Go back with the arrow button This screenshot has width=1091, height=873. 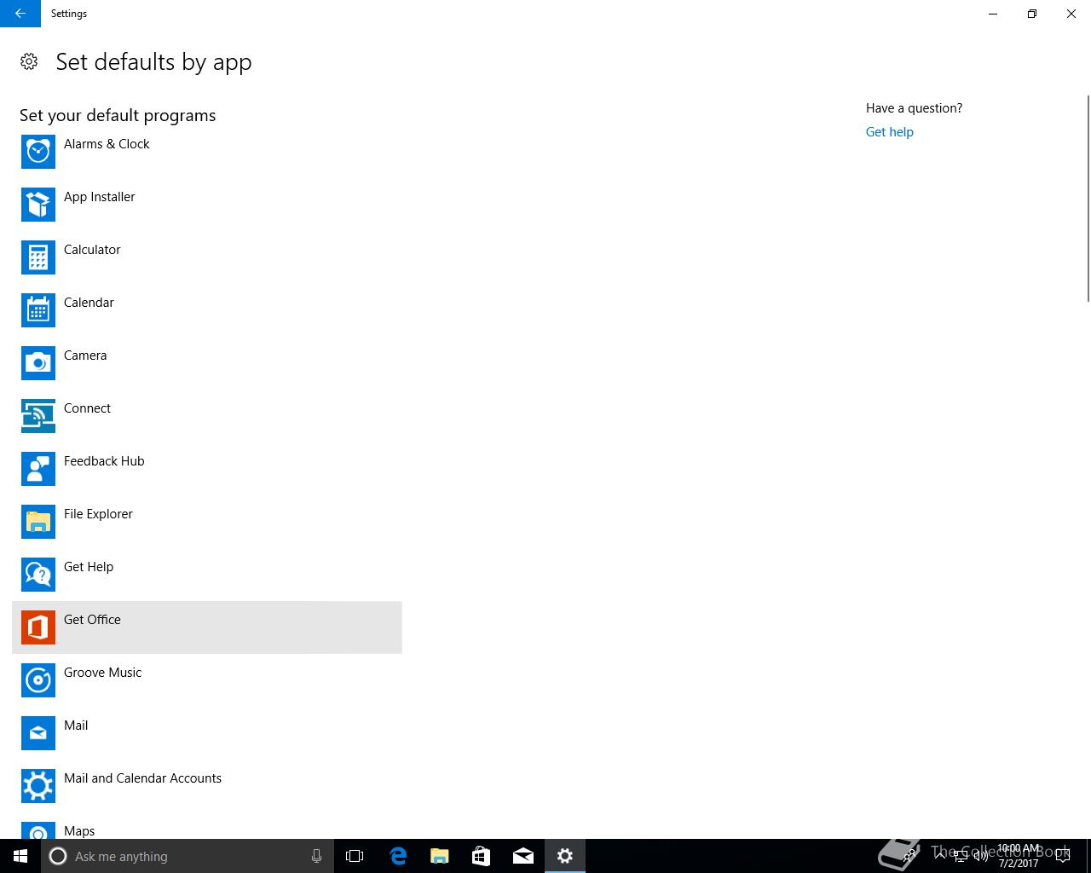[x=20, y=14]
